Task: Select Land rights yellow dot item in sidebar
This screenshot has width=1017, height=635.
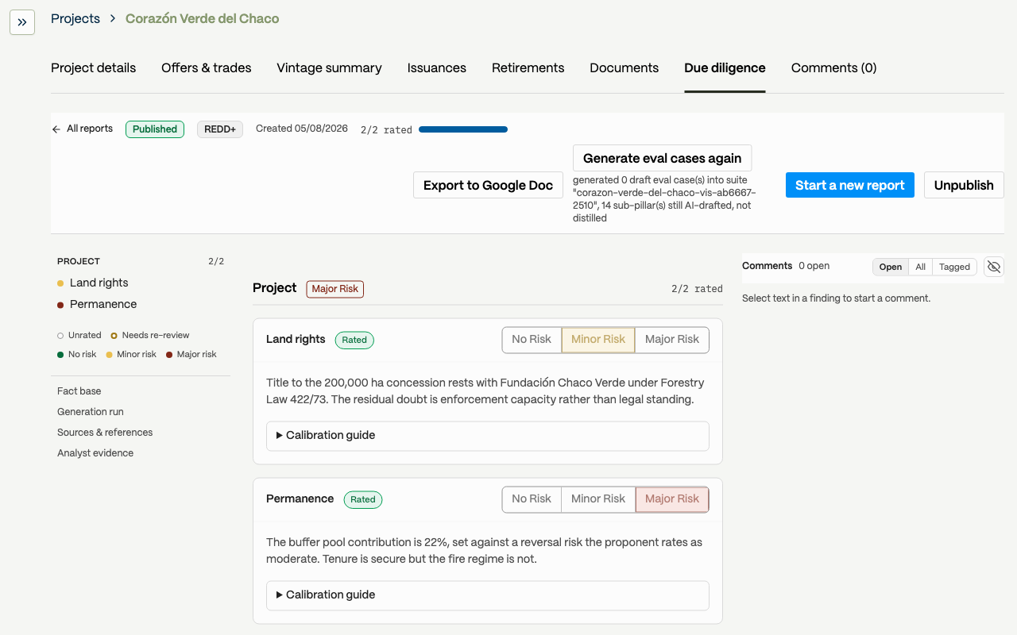Action: pos(92,283)
